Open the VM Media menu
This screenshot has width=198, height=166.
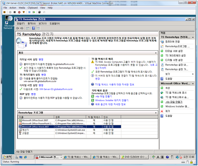(x=22, y=8)
